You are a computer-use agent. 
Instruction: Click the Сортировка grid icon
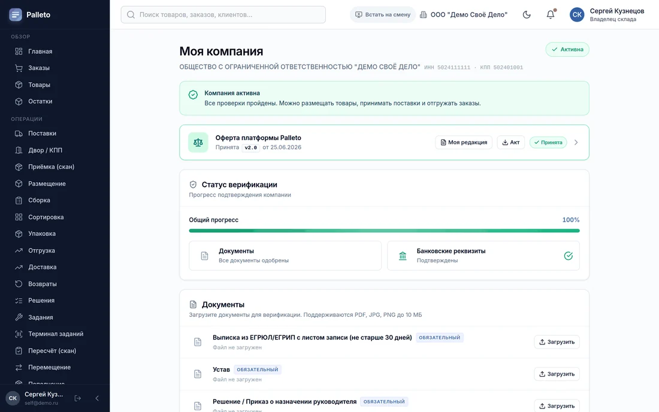[19, 217]
